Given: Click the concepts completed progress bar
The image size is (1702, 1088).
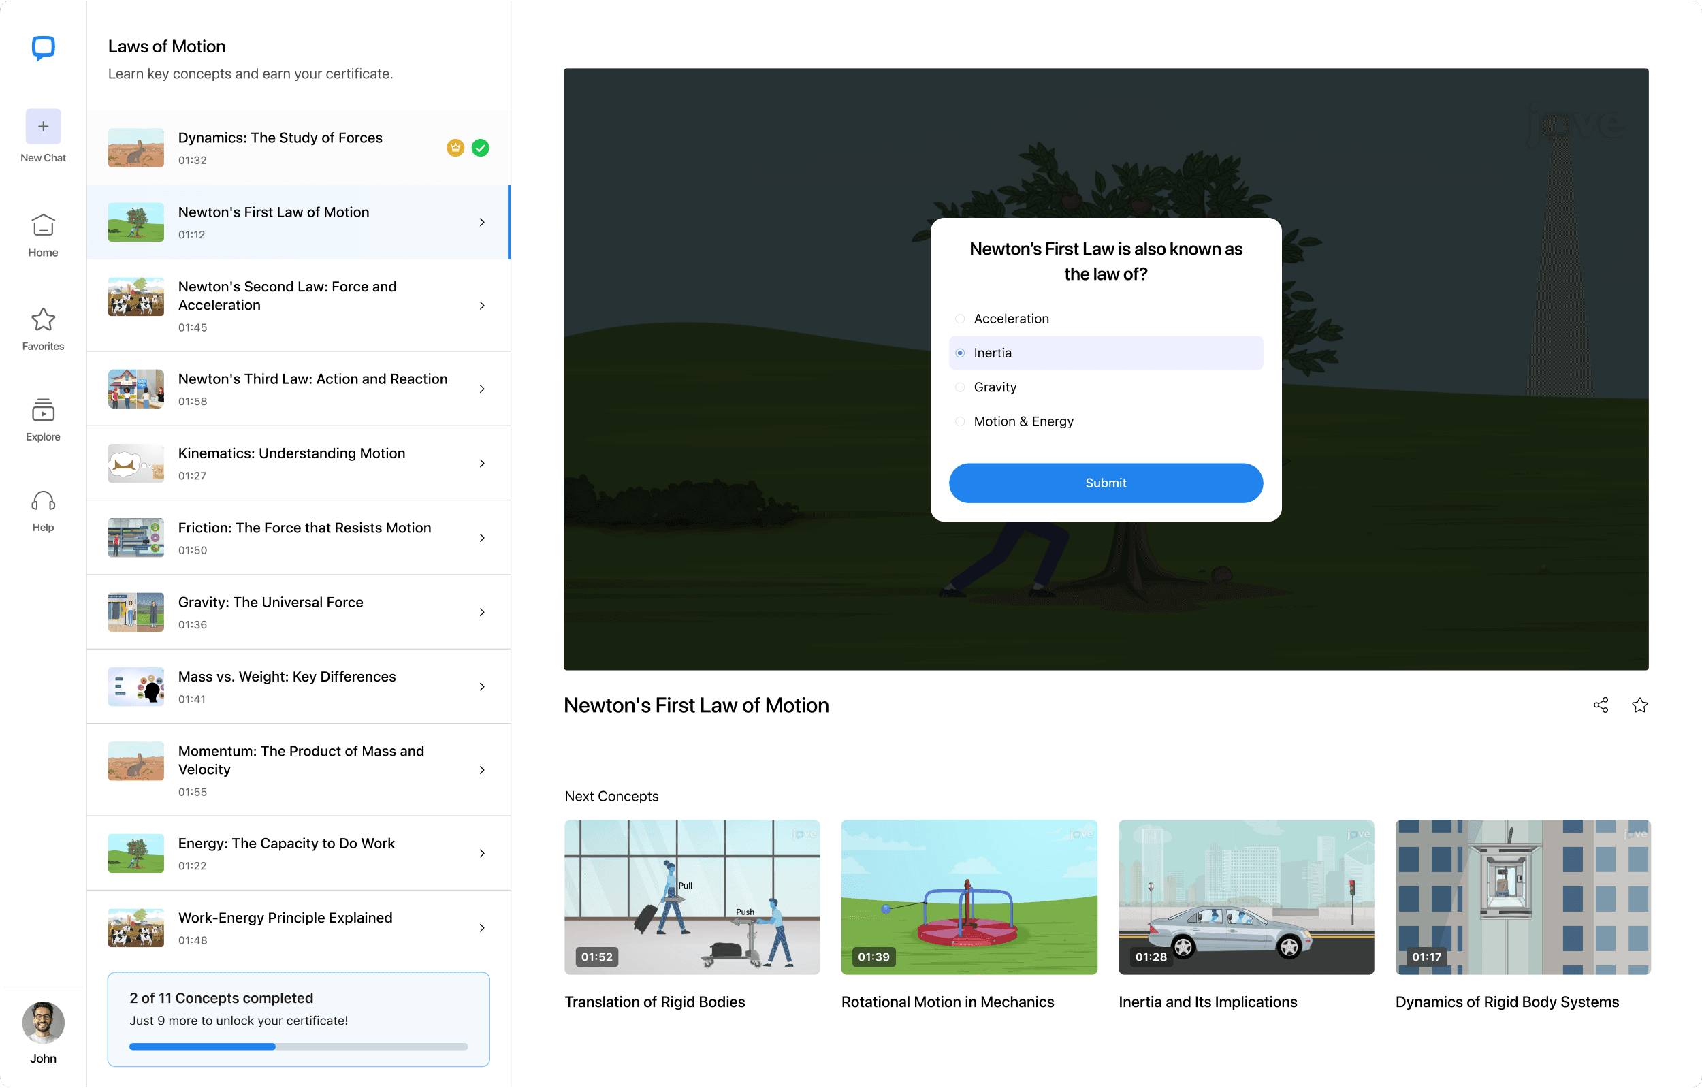Looking at the screenshot, I should [298, 1046].
